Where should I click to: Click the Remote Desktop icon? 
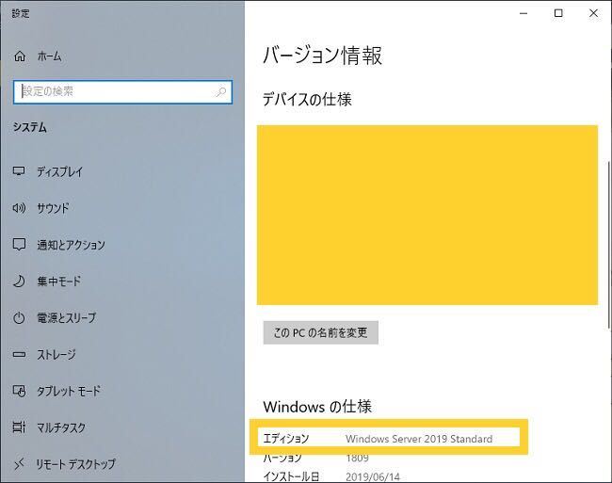coord(19,464)
